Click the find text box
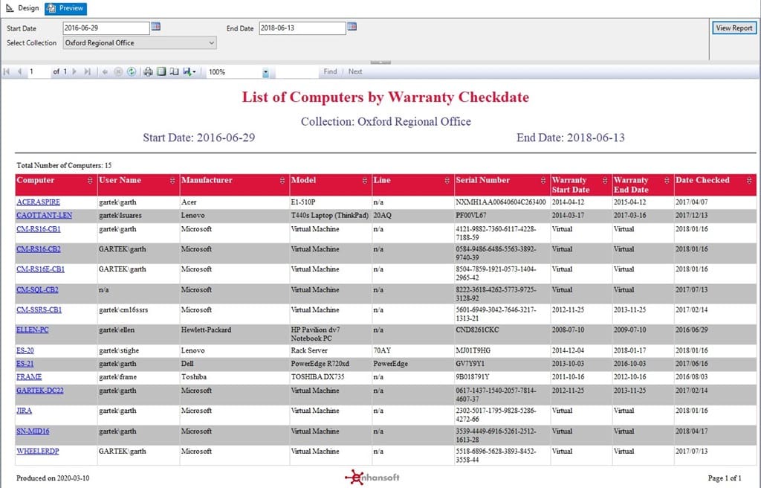The image size is (761, 488). [297, 72]
